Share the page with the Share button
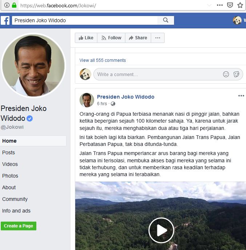246x250 pixels. (x=138, y=38)
